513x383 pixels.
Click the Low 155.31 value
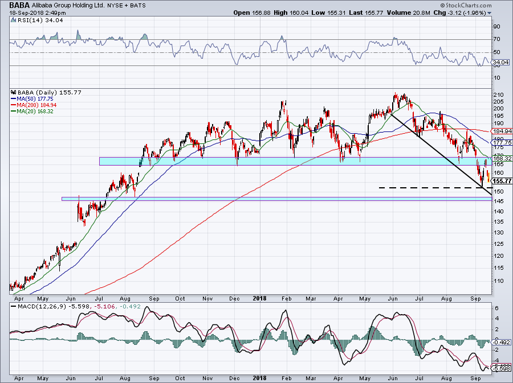[336, 13]
